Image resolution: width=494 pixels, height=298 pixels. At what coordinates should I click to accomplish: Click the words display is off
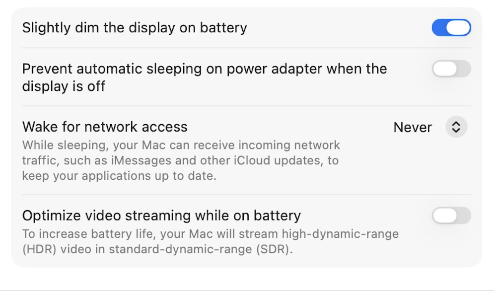pyautogui.click(x=64, y=86)
